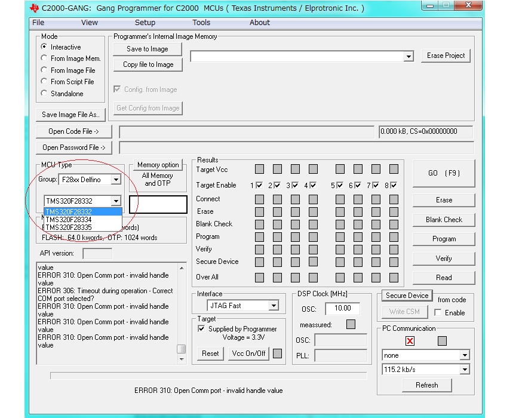Click the red X PC Communication status indicator
Viewport: 519px width, 418px height.
[410, 341]
